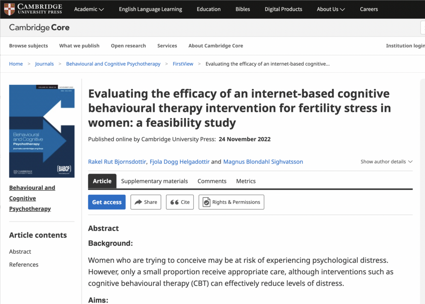
Task: Open Digital Products in navigation
Action: click(x=283, y=9)
